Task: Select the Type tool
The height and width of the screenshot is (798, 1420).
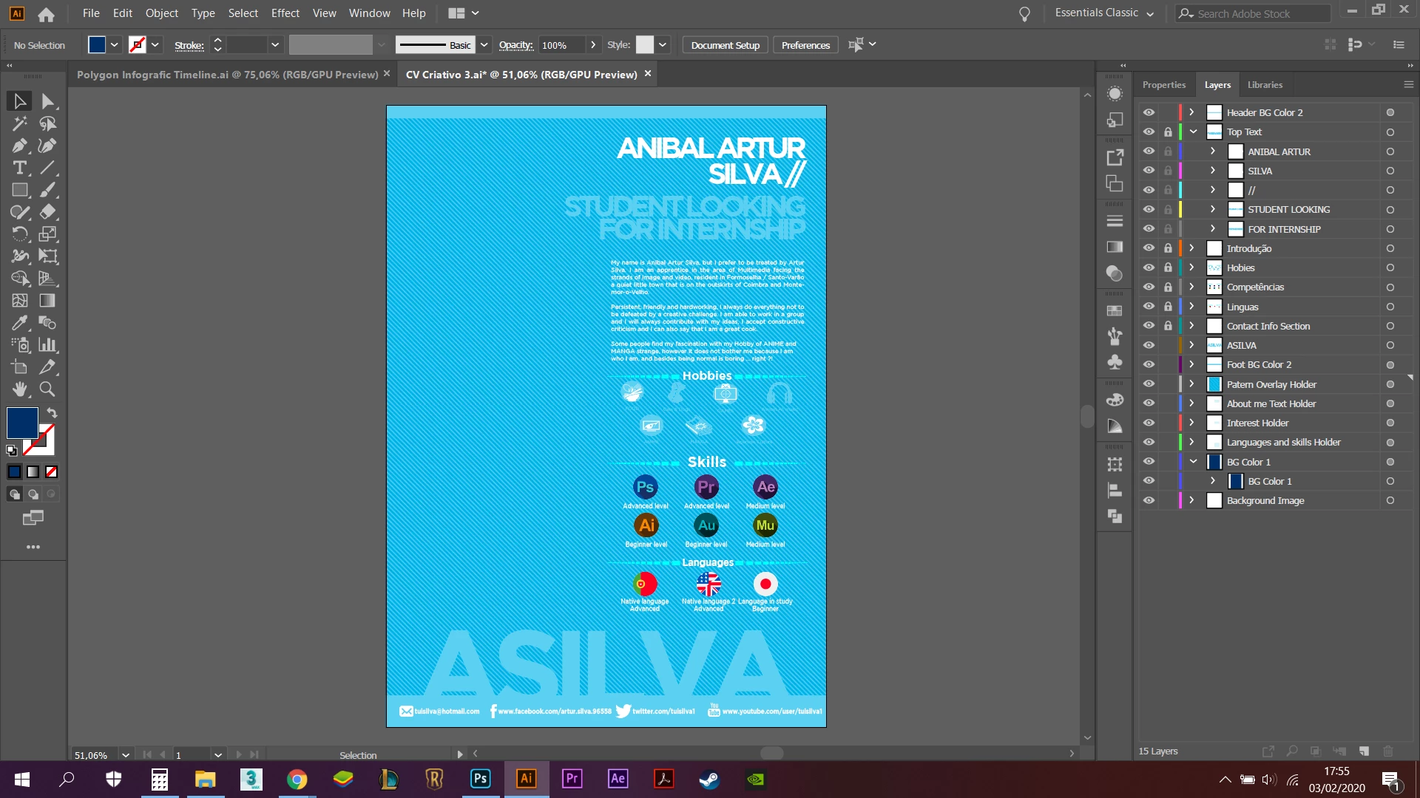Action: click(x=19, y=168)
